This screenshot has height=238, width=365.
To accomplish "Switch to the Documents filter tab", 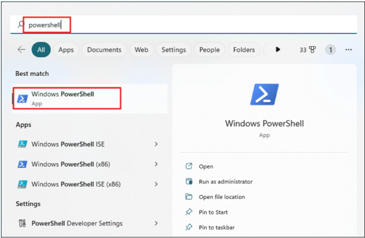I will (x=104, y=50).
